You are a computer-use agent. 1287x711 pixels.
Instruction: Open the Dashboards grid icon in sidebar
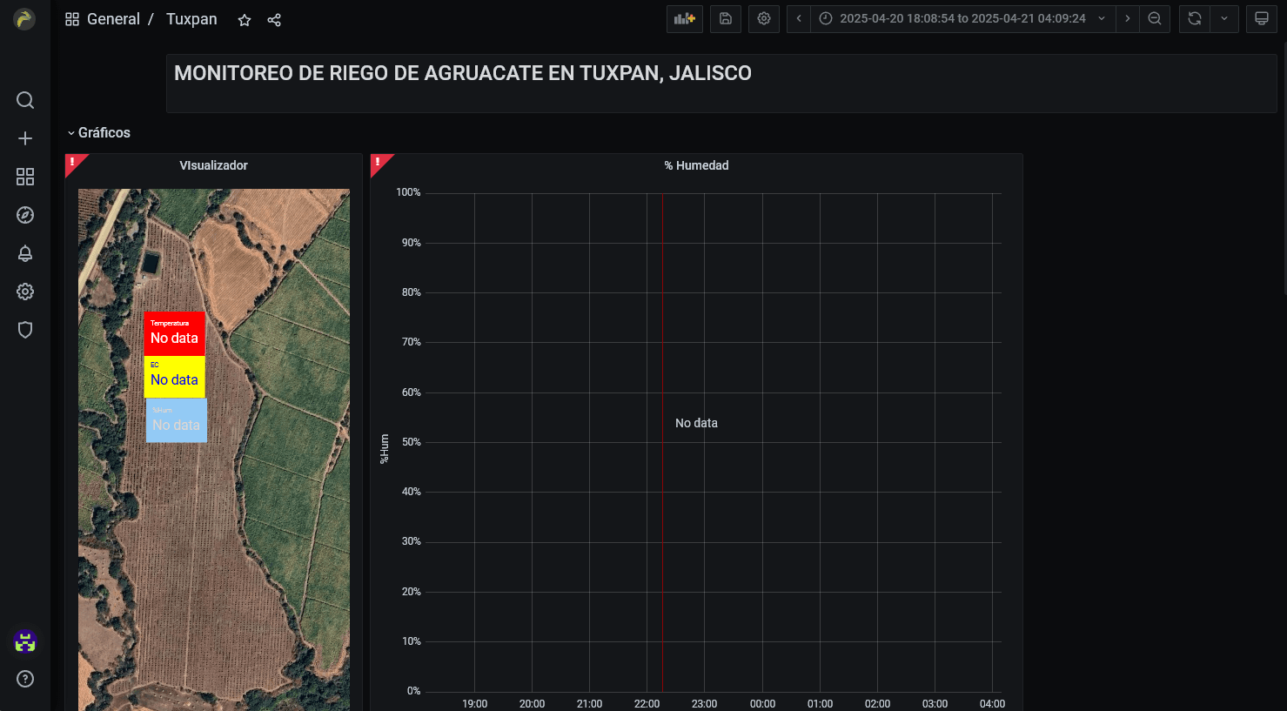pyautogui.click(x=25, y=177)
